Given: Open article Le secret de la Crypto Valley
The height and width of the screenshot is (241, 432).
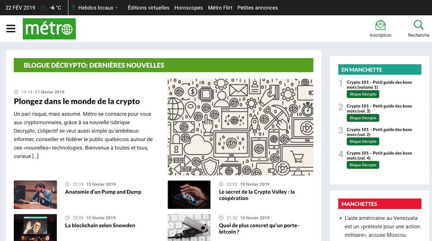Looking at the screenshot, I should point(257,195).
